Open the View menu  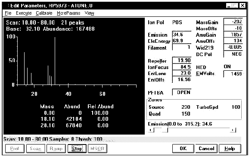[x=89, y=13]
